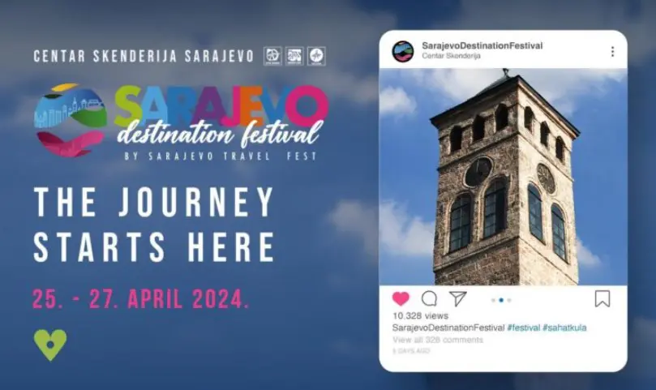Click the green heart location pin icon
Viewport: 656px width, 390px height.
pyautogui.click(x=50, y=345)
